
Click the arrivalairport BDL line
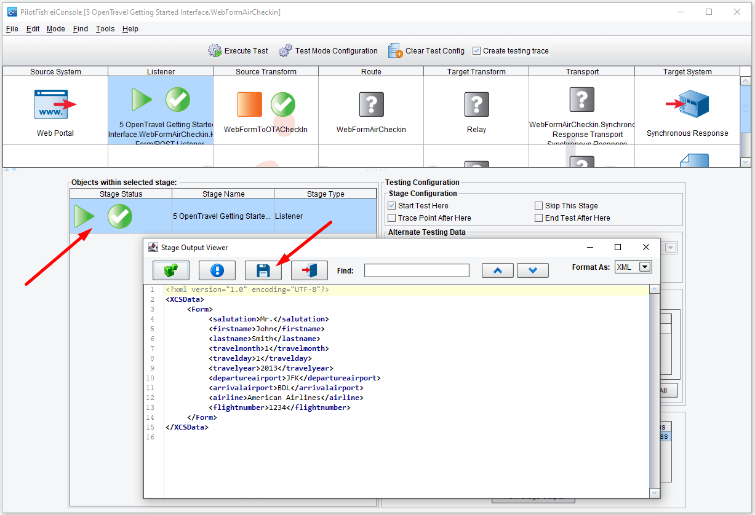(286, 388)
